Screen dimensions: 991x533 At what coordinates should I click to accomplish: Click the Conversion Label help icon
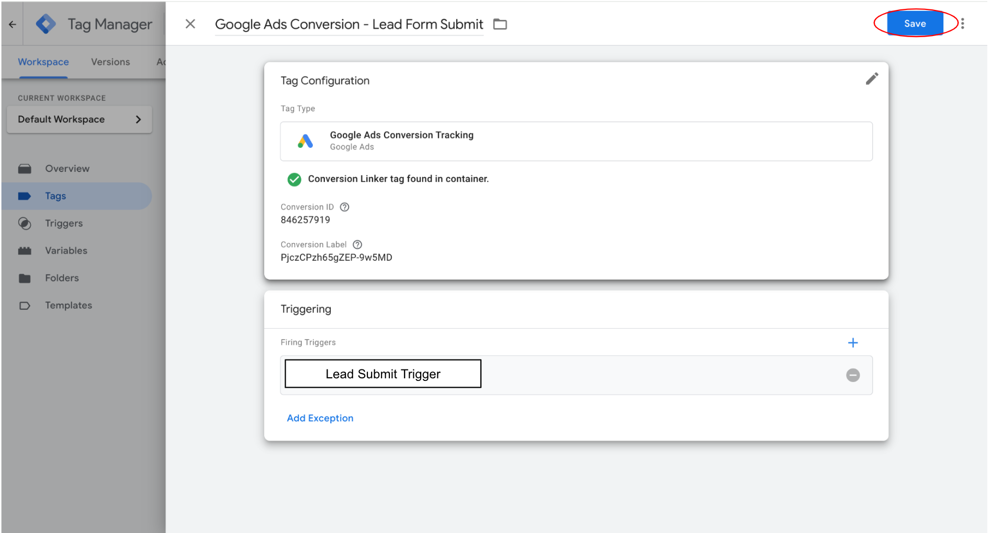(357, 245)
